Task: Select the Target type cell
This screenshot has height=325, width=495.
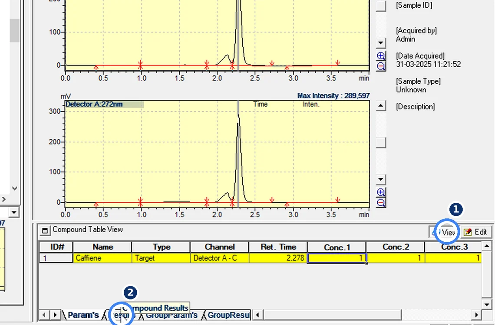Action: click(161, 258)
